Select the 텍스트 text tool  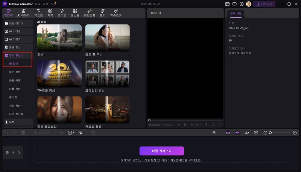click(38, 13)
